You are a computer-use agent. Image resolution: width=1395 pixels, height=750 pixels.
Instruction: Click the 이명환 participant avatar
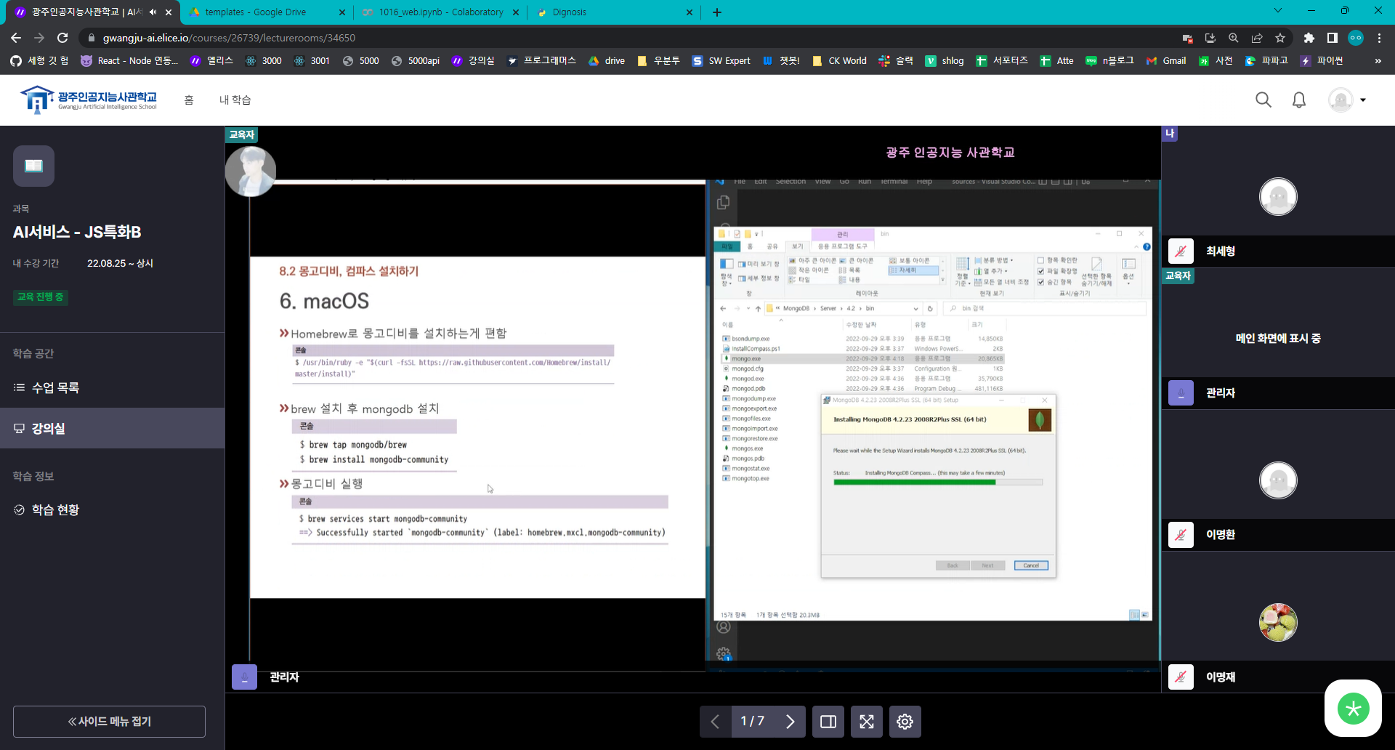[1278, 480]
